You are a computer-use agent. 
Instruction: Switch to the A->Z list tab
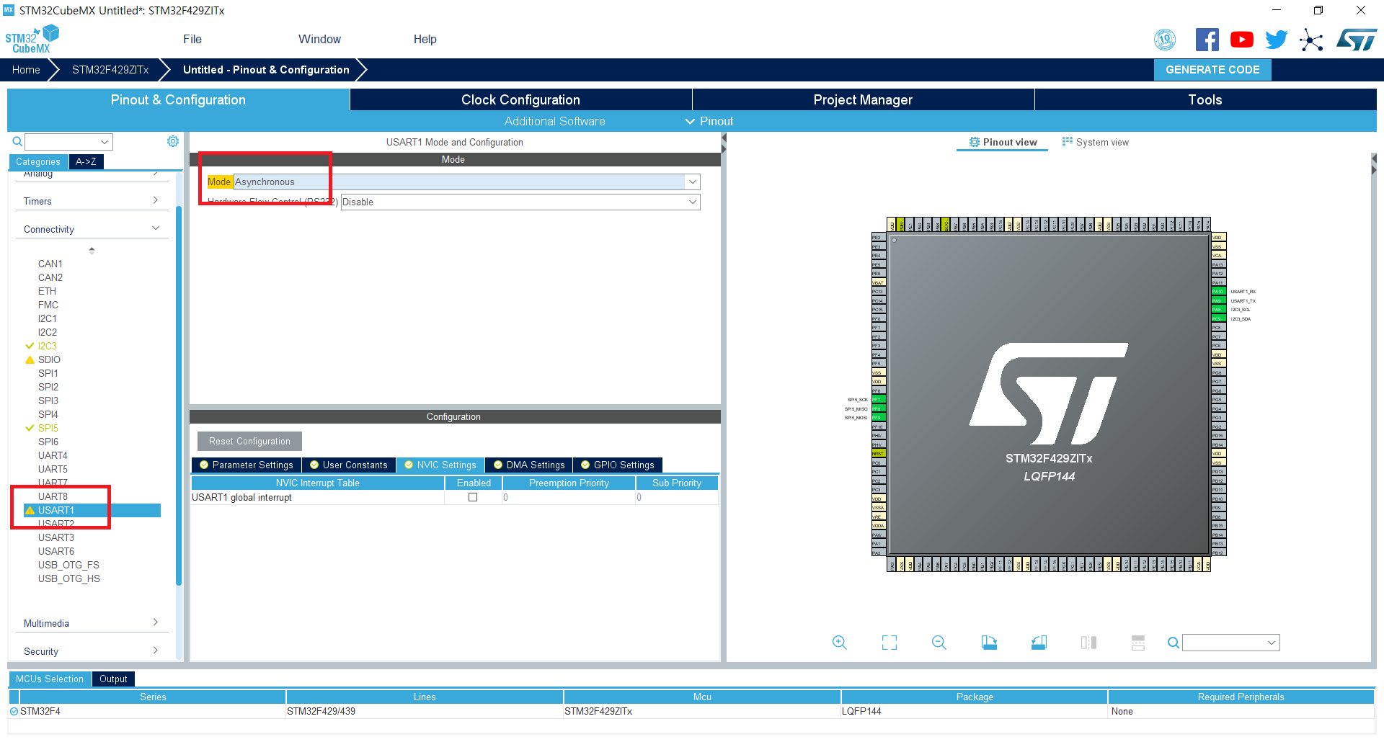[86, 161]
